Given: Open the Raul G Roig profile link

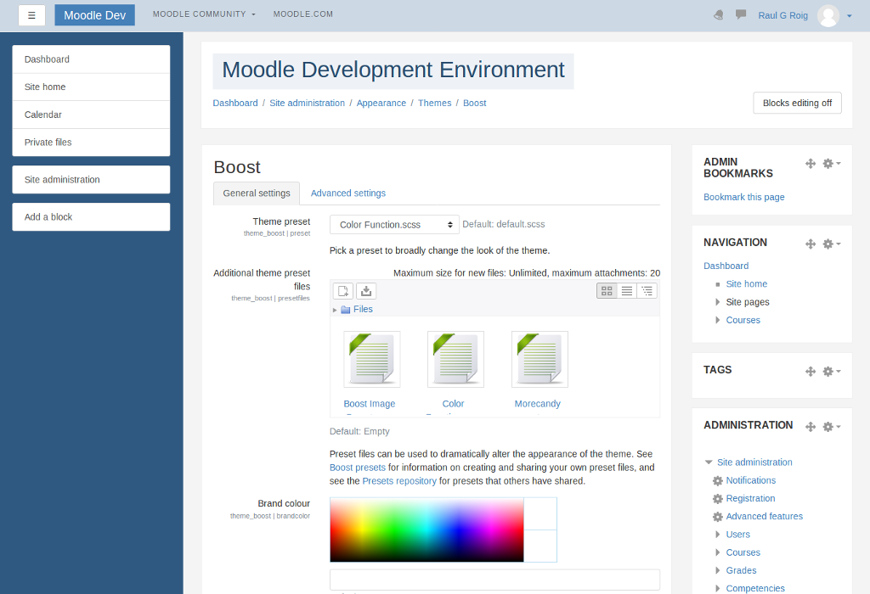Looking at the screenshot, I should [782, 15].
